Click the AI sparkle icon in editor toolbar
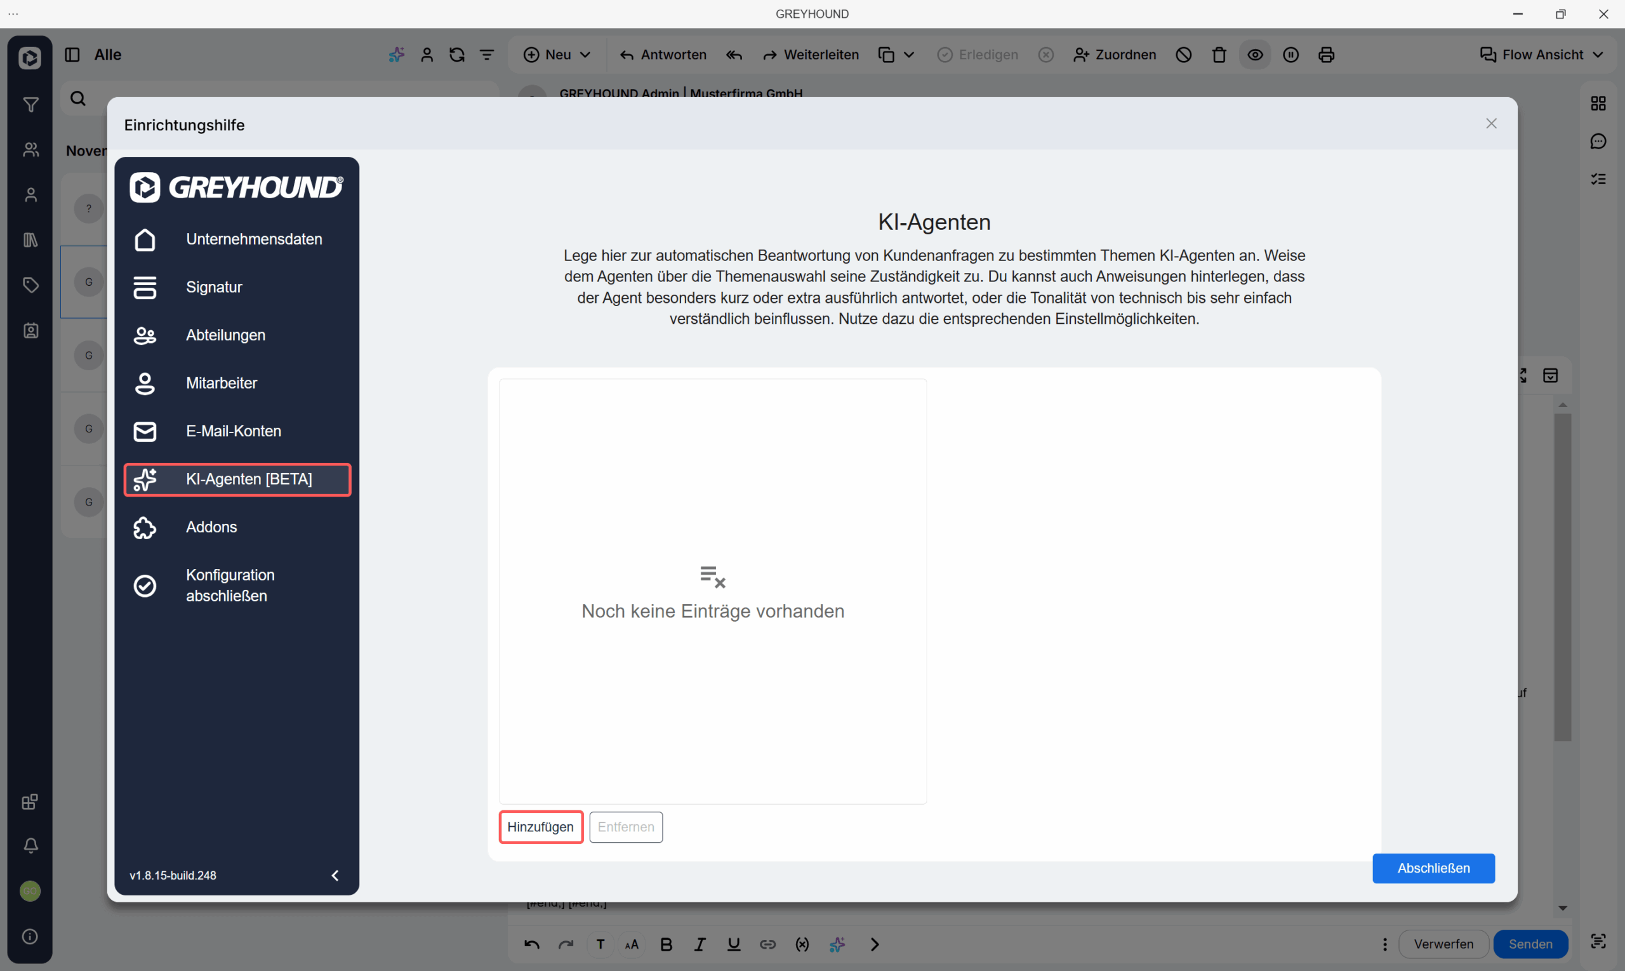 pos(837,944)
